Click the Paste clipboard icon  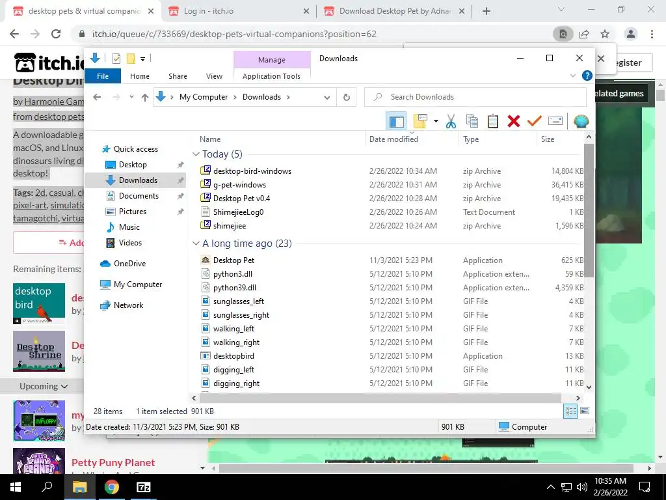(493, 122)
